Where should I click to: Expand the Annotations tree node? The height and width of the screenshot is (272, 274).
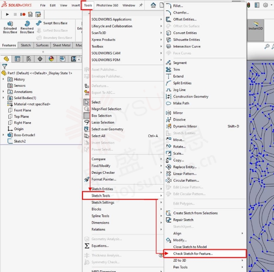3,92
